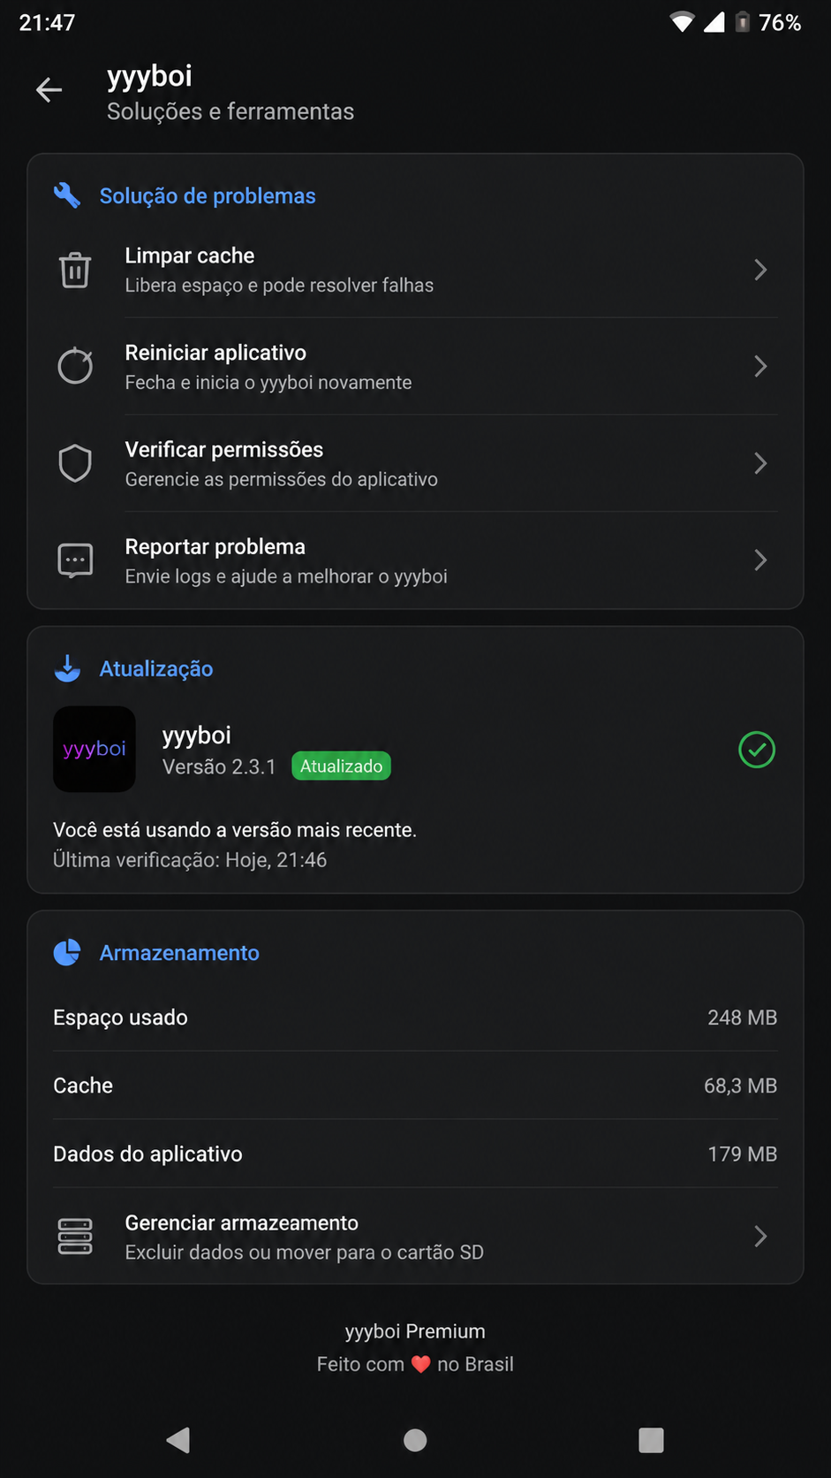The height and width of the screenshot is (1478, 831).
Task: Select the Reportar problema menu entry
Action: 415,560
